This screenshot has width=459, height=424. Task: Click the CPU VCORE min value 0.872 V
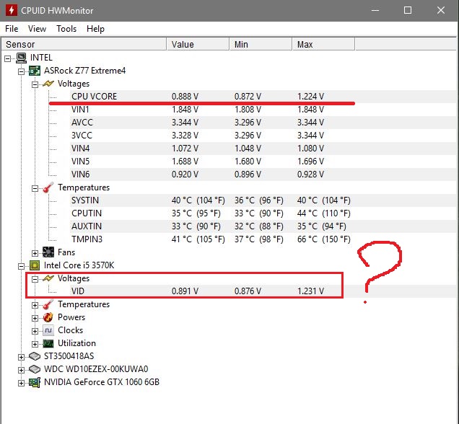(x=248, y=97)
